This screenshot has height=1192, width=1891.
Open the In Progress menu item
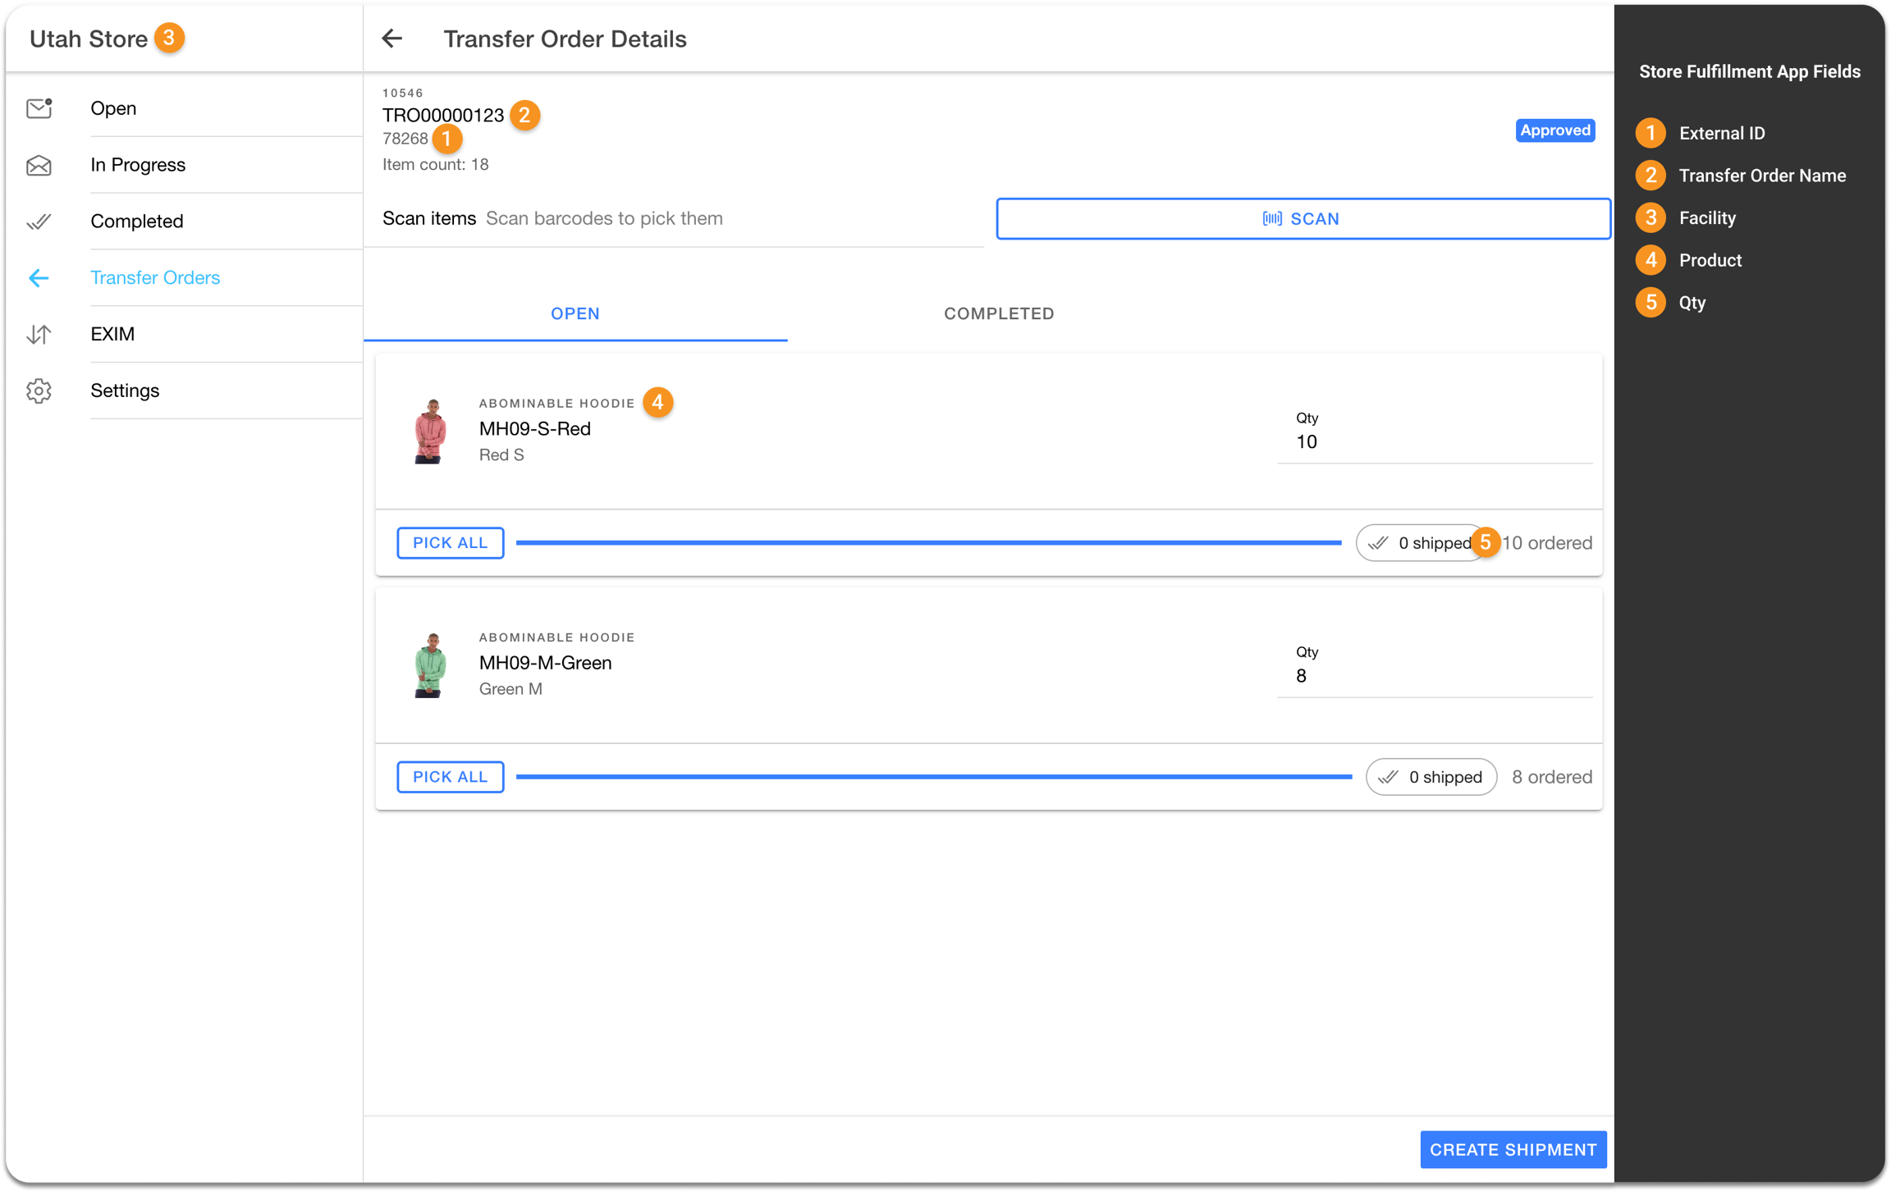pyautogui.click(x=138, y=165)
